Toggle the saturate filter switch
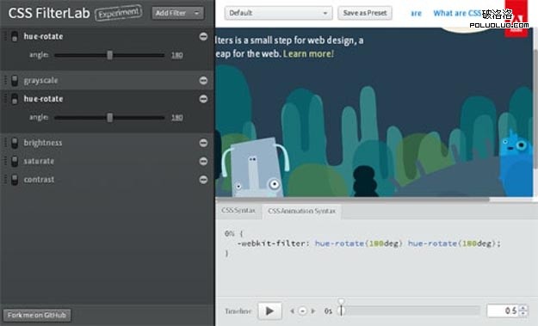Image resolution: width=538 pixels, height=326 pixels. pos(15,161)
